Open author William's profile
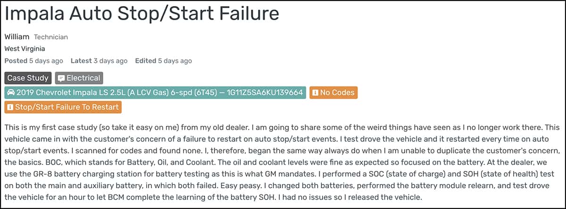 point(17,37)
